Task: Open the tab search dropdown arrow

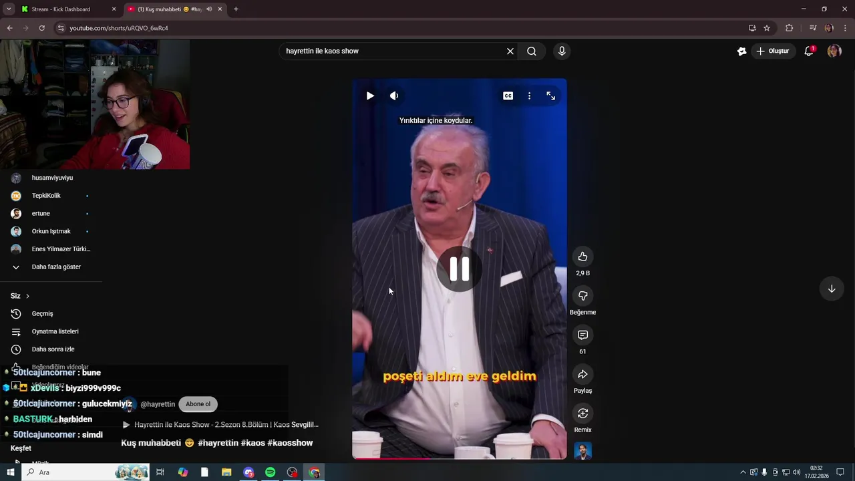Action: coord(9,9)
